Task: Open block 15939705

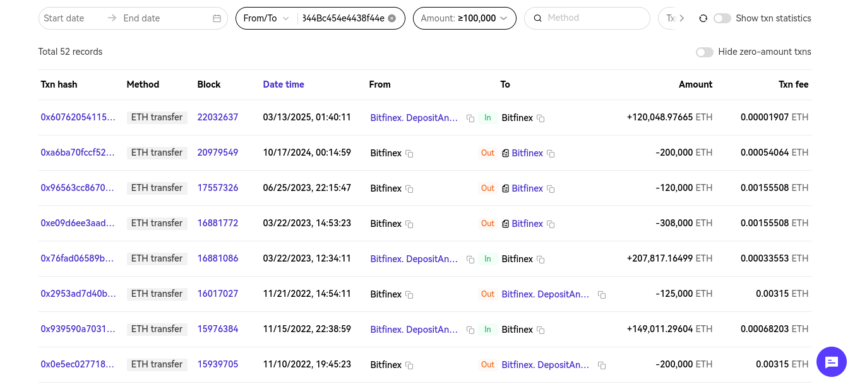Action: click(218, 364)
